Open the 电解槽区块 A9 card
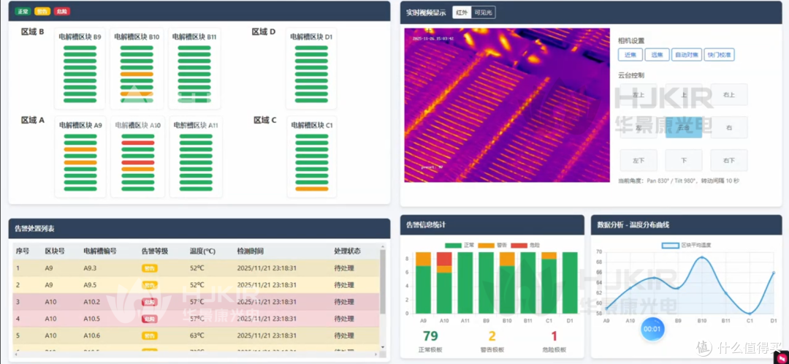This screenshot has height=364, width=789. (80, 156)
